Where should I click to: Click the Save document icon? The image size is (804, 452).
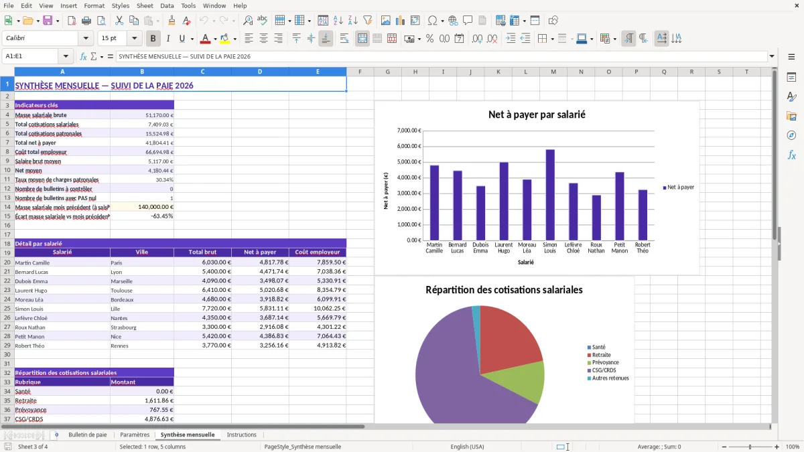point(48,21)
